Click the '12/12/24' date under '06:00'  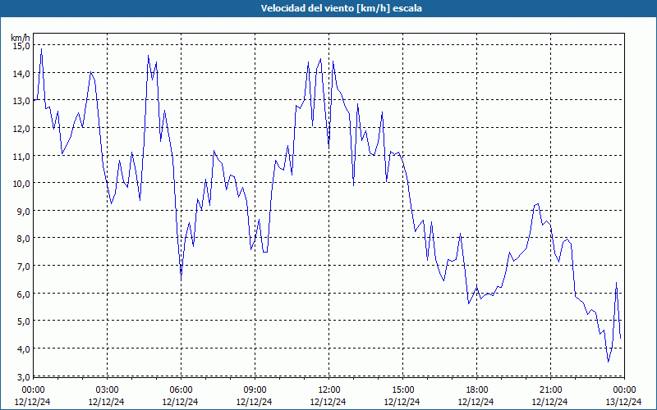[180, 402]
